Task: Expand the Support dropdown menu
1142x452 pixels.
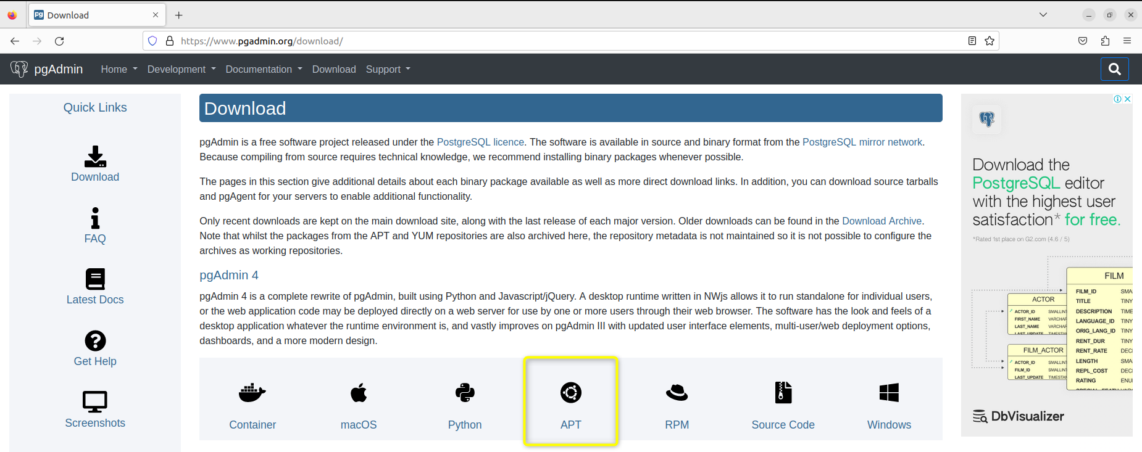Action: point(388,69)
